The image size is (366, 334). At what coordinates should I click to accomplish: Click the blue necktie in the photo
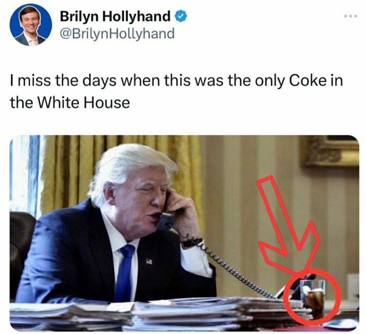click(124, 272)
